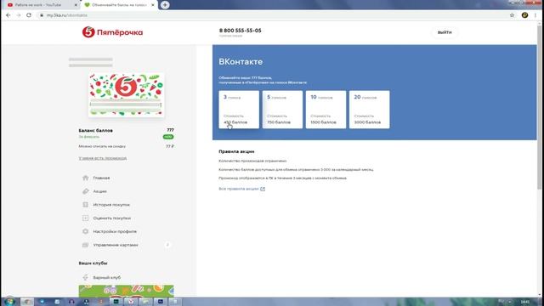544x306 pixels.
Task: Open the Chrome three-dot menu
Action: pos(535,15)
